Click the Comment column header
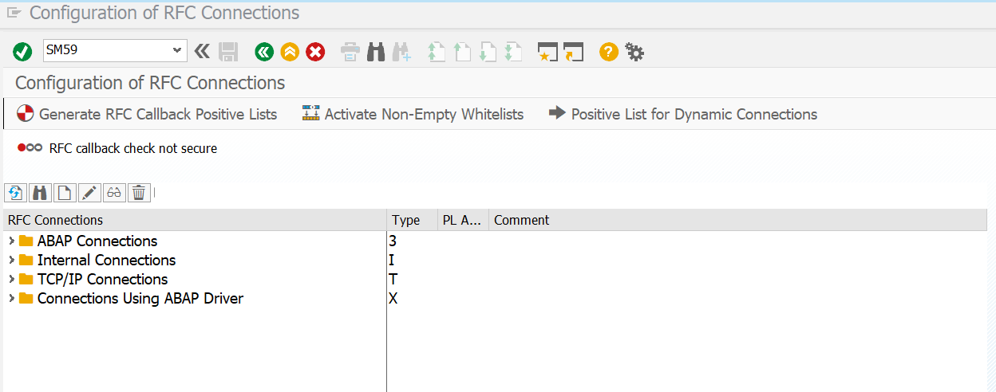This screenshot has height=392, width=996. click(x=522, y=220)
